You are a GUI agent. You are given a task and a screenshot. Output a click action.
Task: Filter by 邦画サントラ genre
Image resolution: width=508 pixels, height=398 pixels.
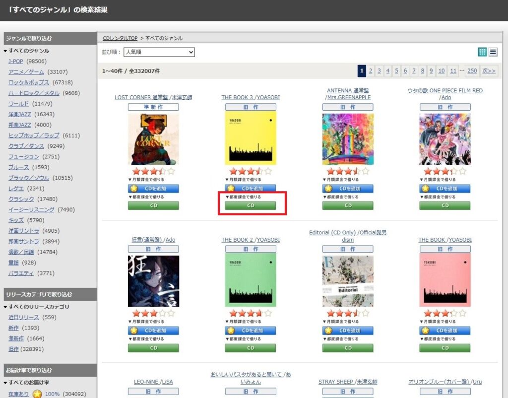[24, 242]
